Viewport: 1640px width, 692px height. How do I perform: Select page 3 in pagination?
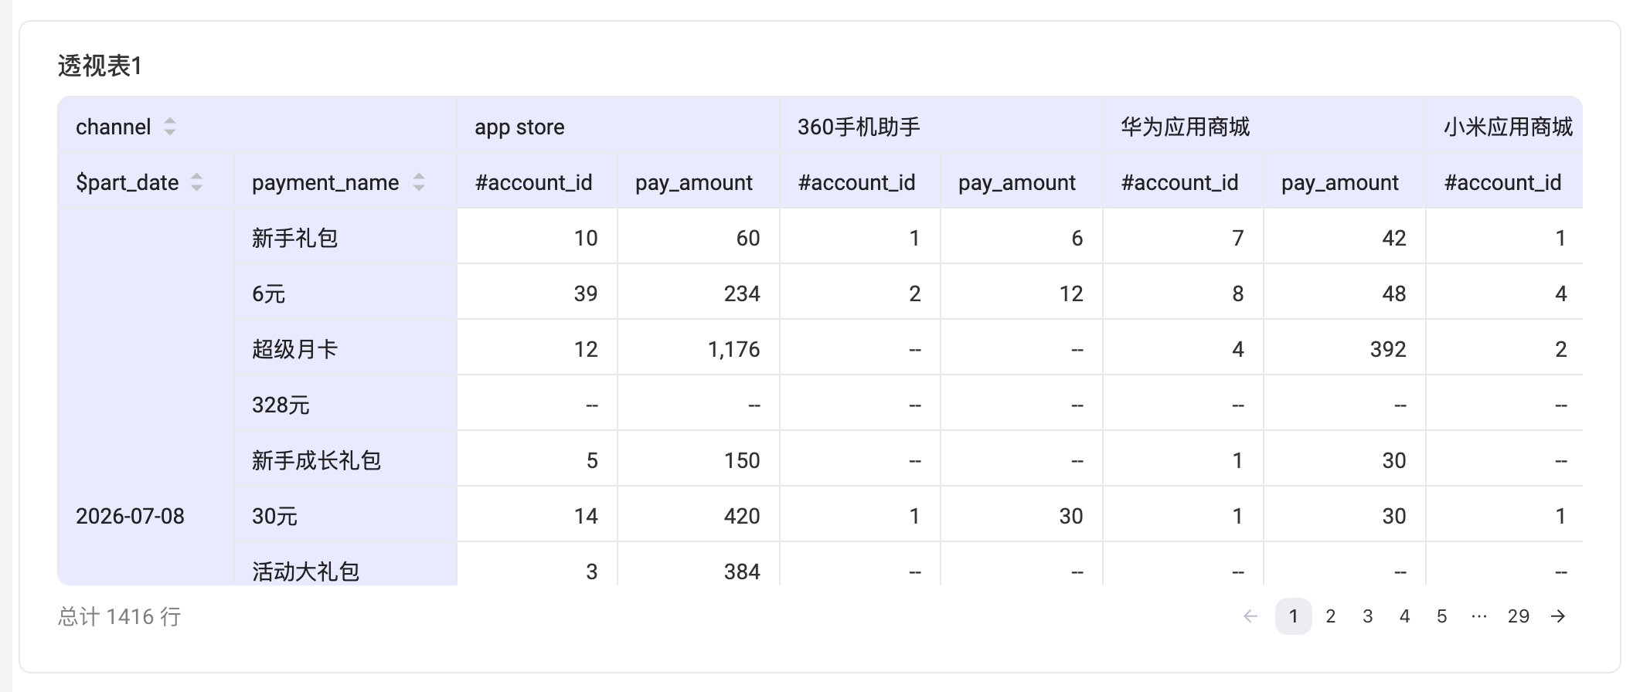pos(1368,616)
